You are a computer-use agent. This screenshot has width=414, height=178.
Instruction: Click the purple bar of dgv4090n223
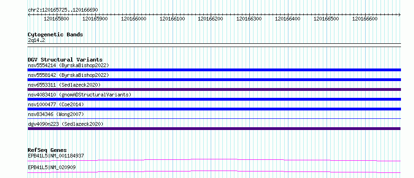tap(214, 129)
